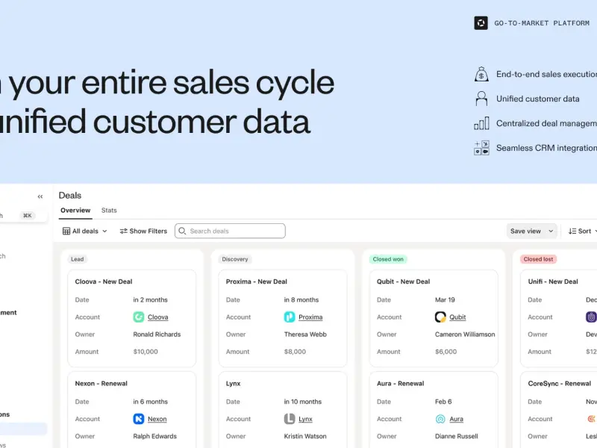Click the Centralized deal management bar chart icon
Viewport: 597px width, 448px height.
coord(481,123)
